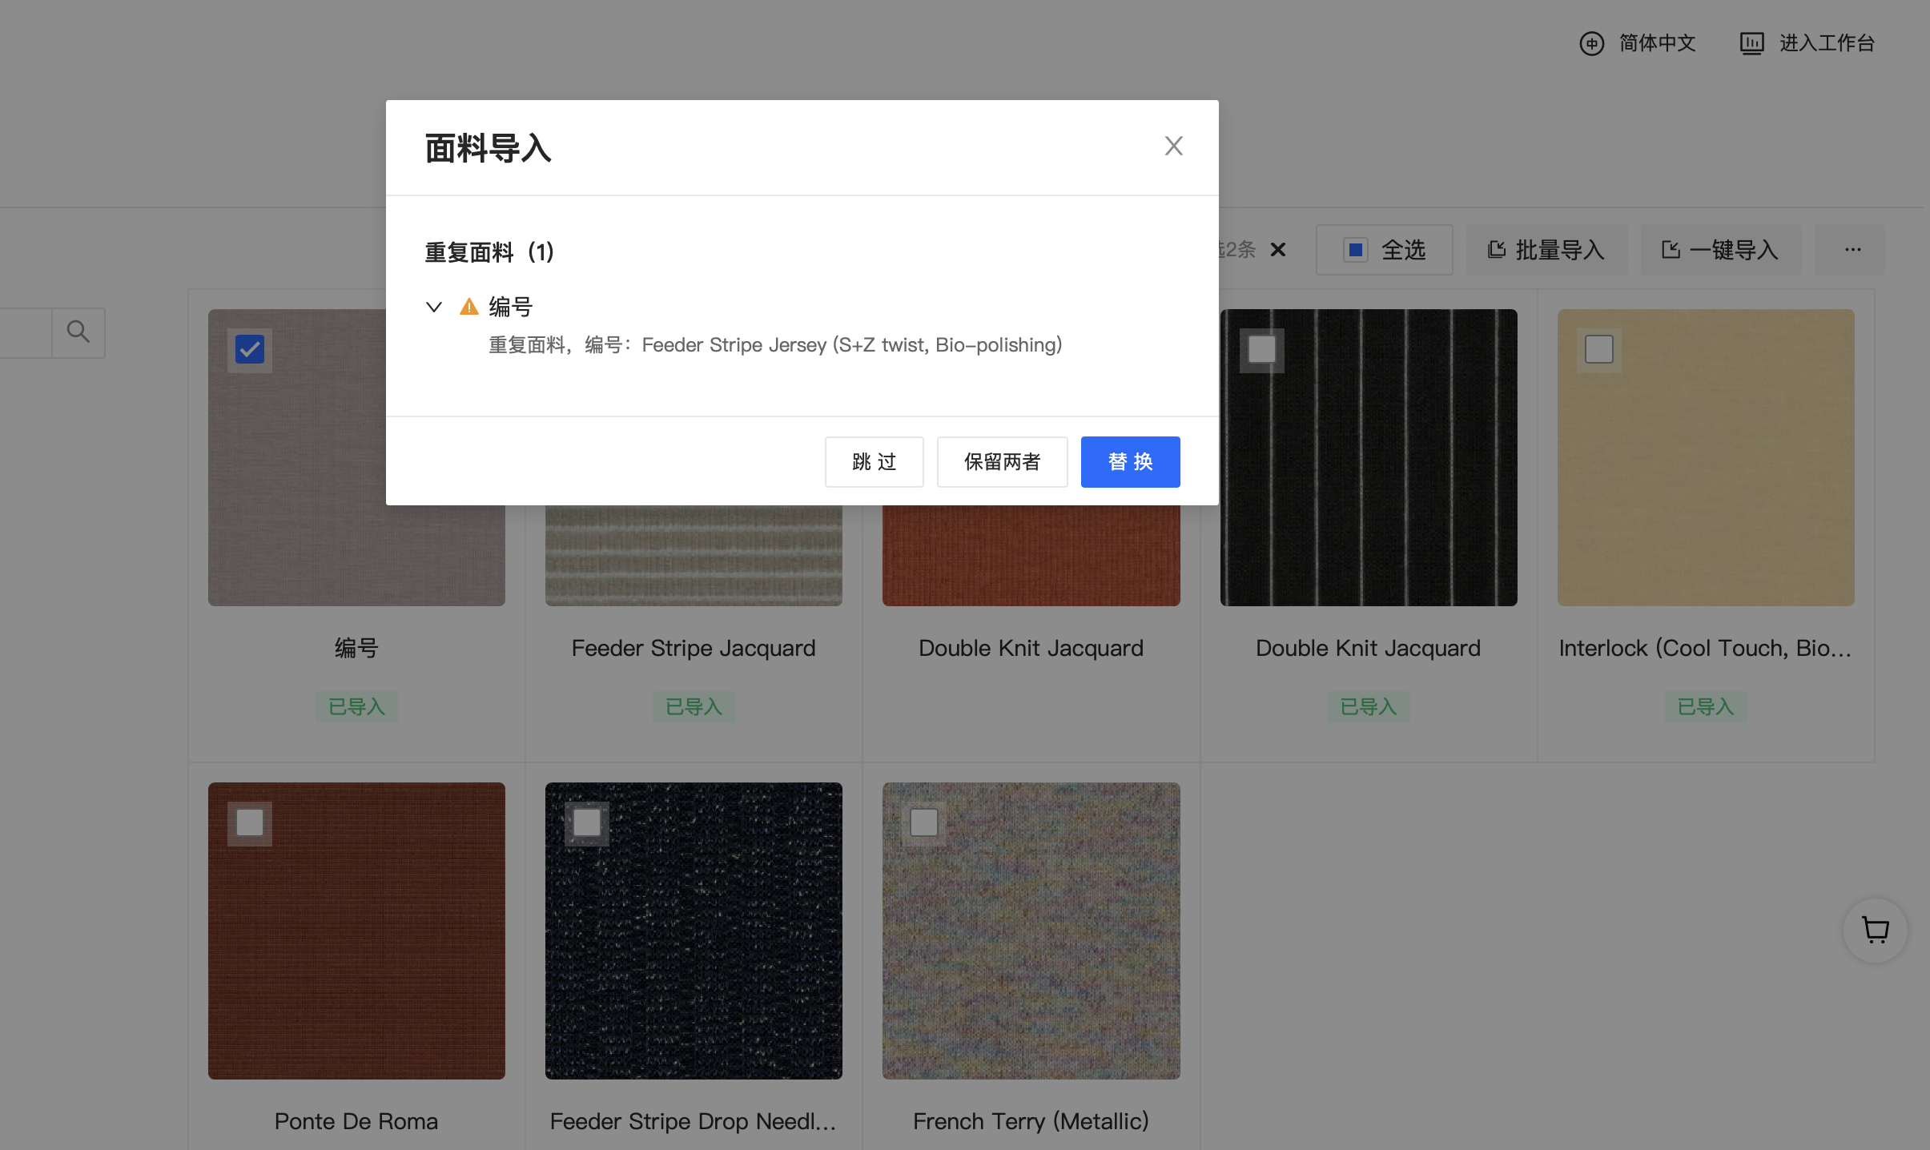
Task: Click the 保留两者 keep both button
Action: pyautogui.click(x=1002, y=462)
